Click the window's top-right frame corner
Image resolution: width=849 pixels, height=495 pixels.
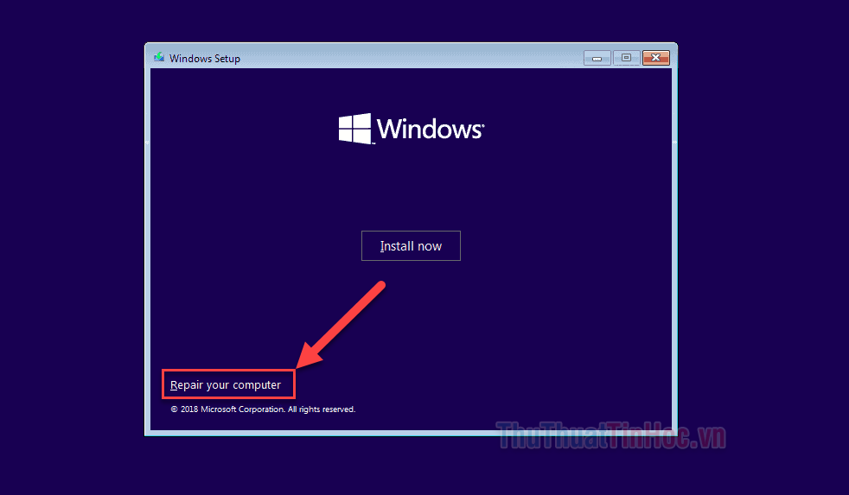click(x=675, y=45)
